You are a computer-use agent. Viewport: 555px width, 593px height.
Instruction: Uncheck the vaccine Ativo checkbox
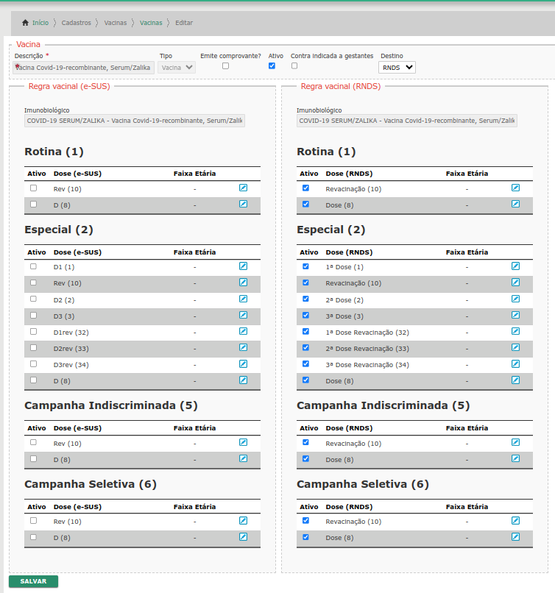272,65
